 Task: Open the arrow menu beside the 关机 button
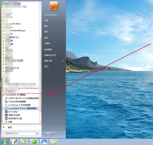coord(55,133)
